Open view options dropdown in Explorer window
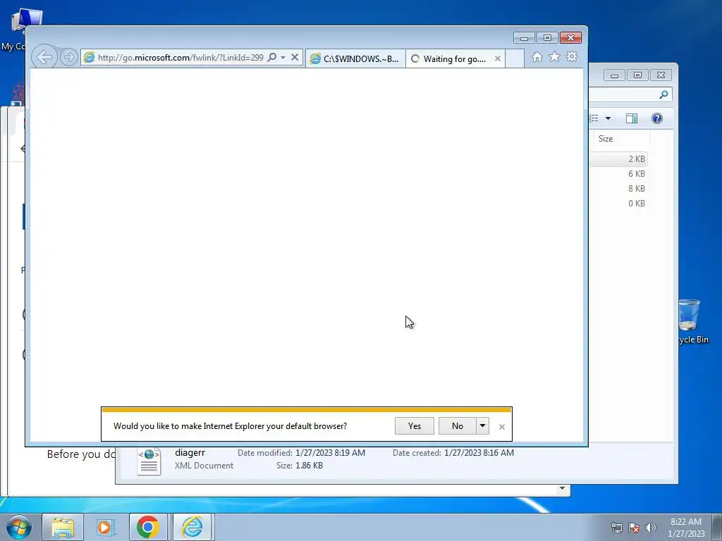Image resolution: width=722 pixels, height=541 pixels. point(608,118)
